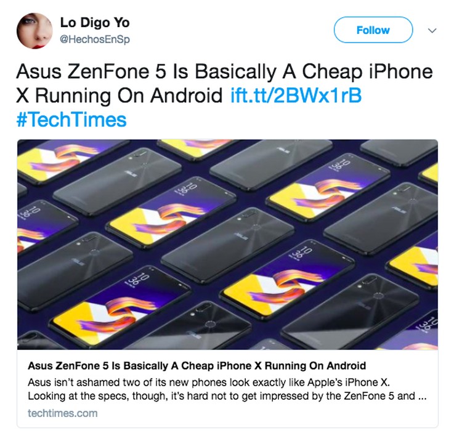The height and width of the screenshot is (438, 462).
Task: Visit the techtimes.com domain link
Action: (x=62, y=413)
